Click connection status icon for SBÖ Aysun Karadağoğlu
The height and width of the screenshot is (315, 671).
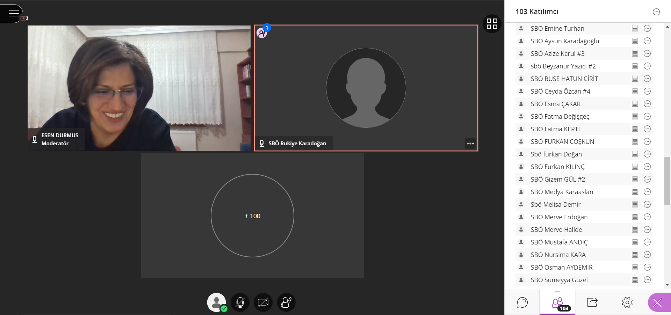[635, 41]
